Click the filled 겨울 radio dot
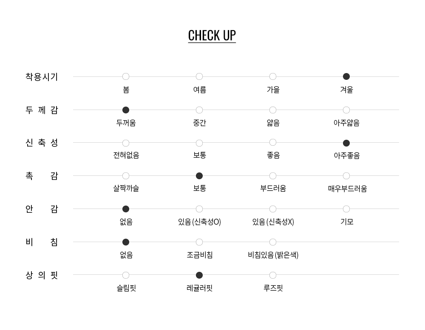The image size is (425, 330). point(346,77)
